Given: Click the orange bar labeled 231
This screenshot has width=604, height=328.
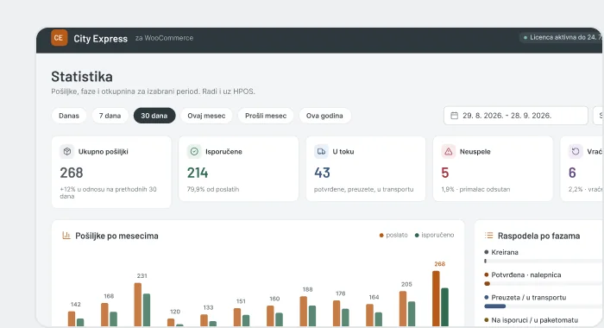Looking at the screenshot, I should pos(138,305).
